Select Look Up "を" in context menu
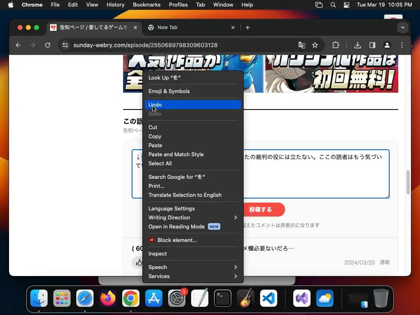 [193, 78]
